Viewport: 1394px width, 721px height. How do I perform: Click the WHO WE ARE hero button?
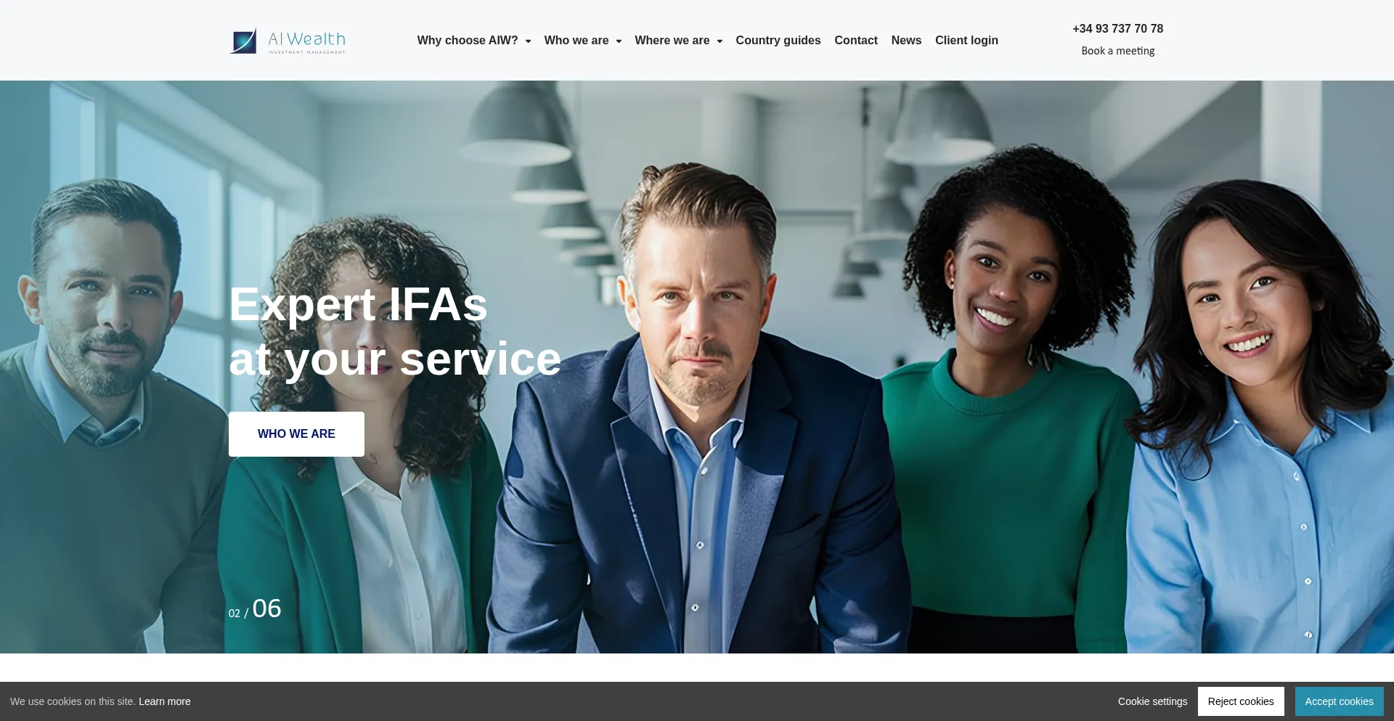(x=296, y=434)
